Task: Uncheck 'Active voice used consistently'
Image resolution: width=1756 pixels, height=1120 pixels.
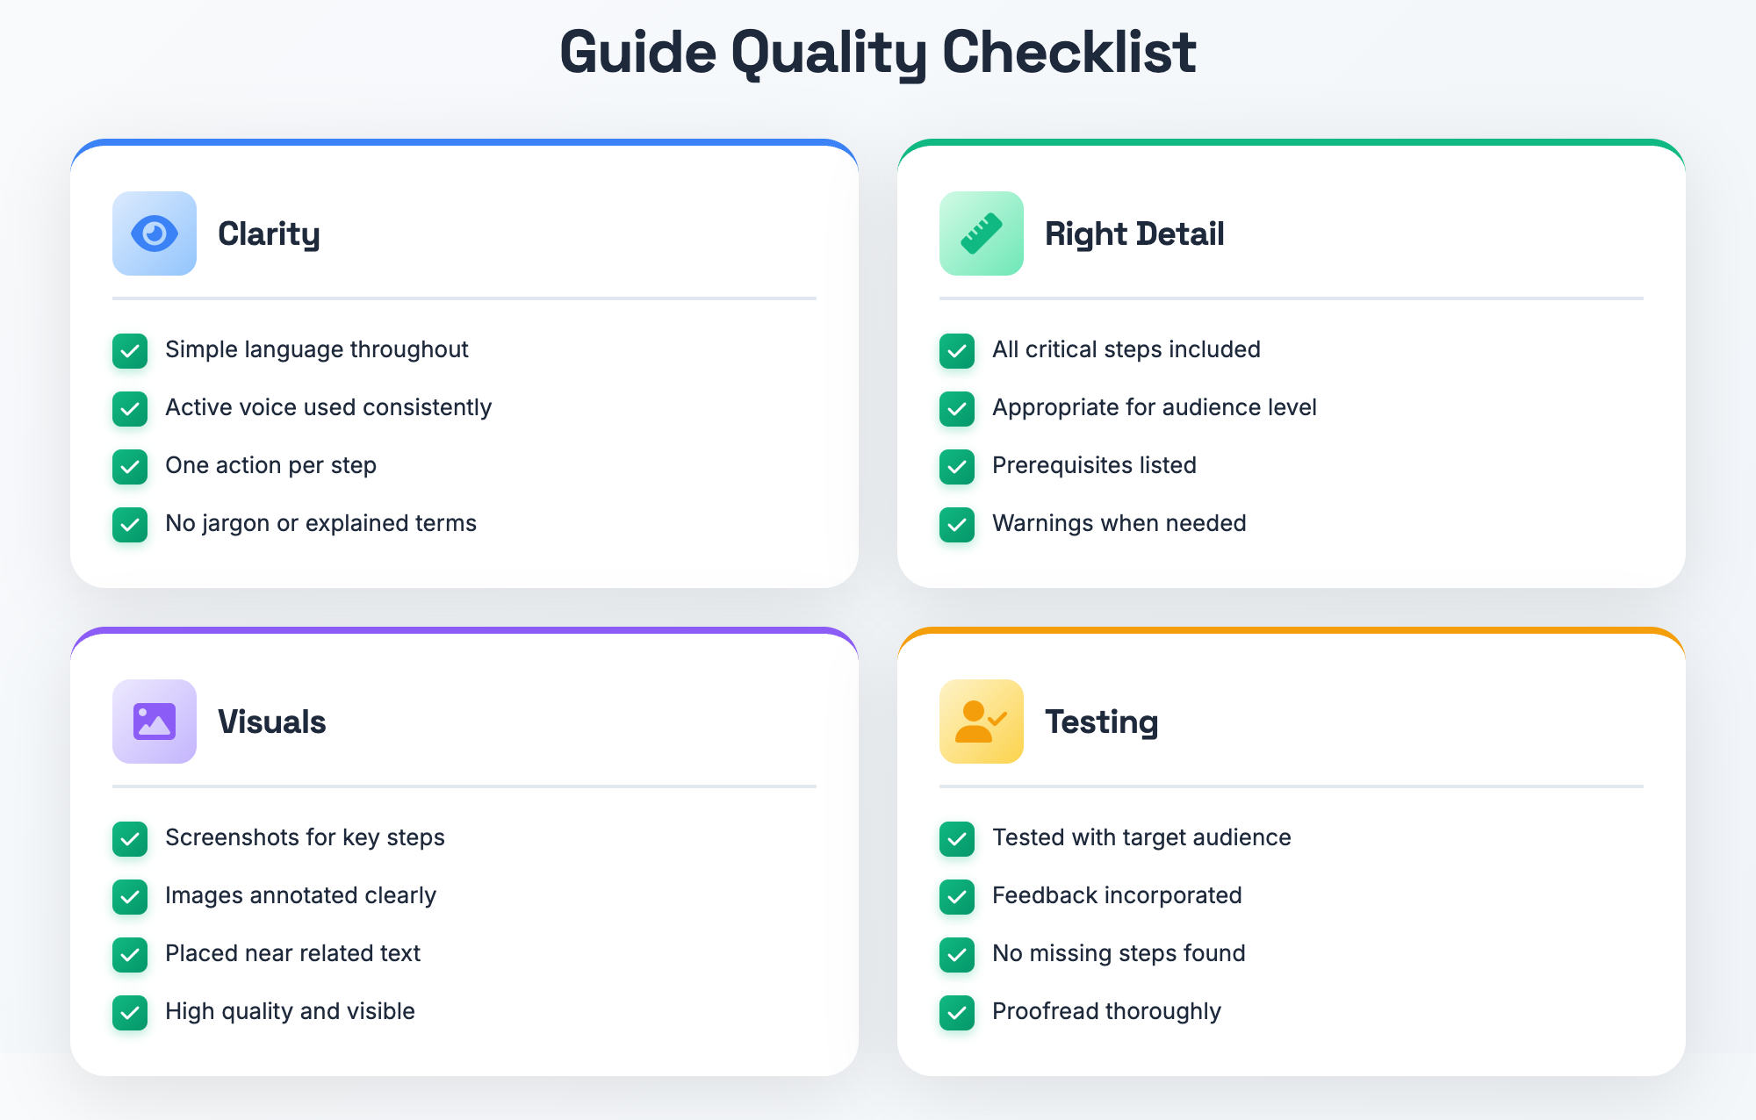Action: [x=130, y=409]
